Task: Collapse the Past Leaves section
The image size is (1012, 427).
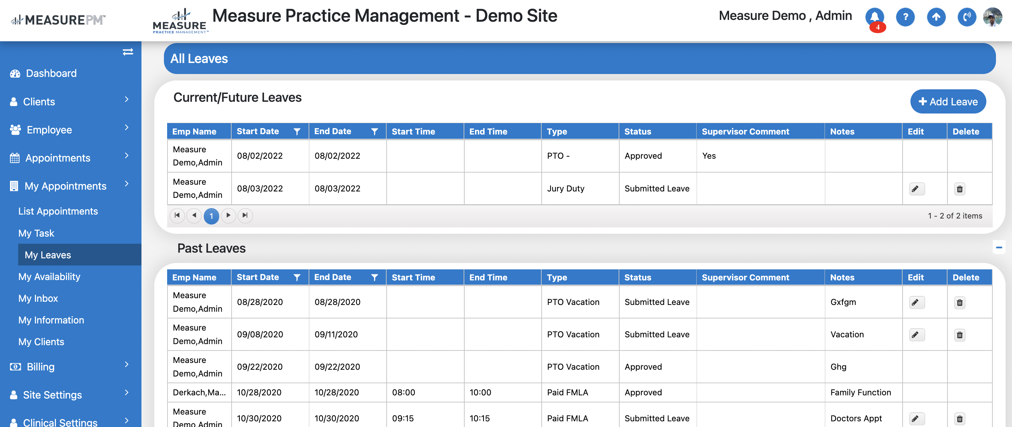Action: tap(999, 248)
